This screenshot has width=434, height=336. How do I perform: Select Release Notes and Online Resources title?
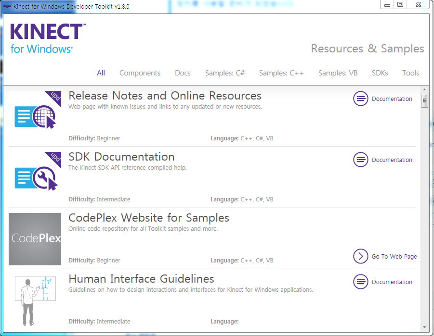pos(165,96)
